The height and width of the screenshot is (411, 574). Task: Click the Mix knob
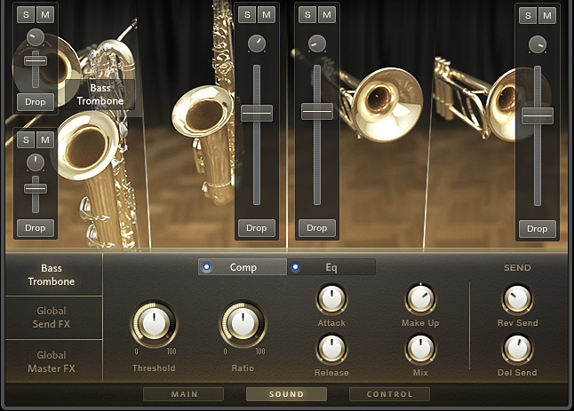pos(420,349)
